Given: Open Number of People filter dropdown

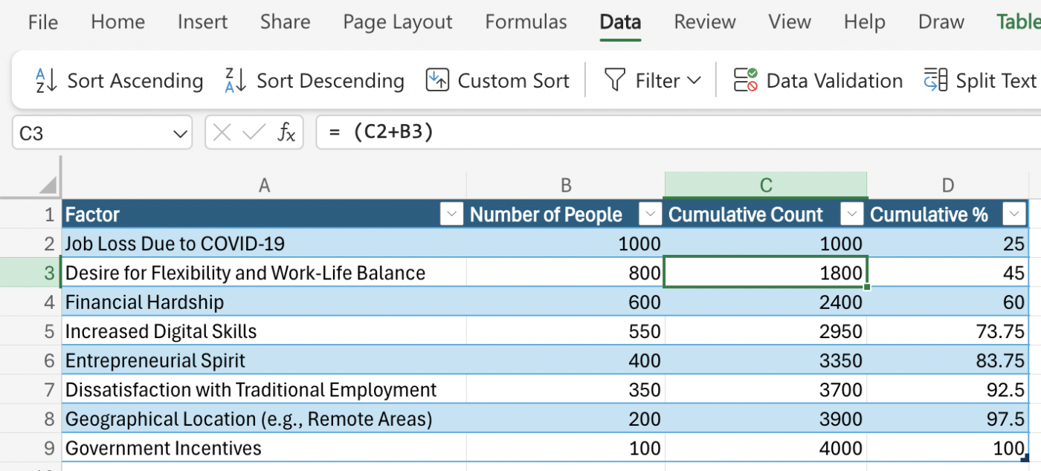Looking at the screenshot, I should [x=651, y=215].
